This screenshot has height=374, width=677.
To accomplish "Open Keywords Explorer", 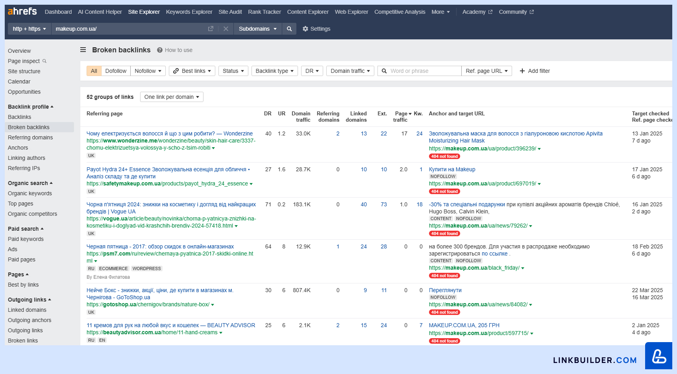I will tap(189, 12).
